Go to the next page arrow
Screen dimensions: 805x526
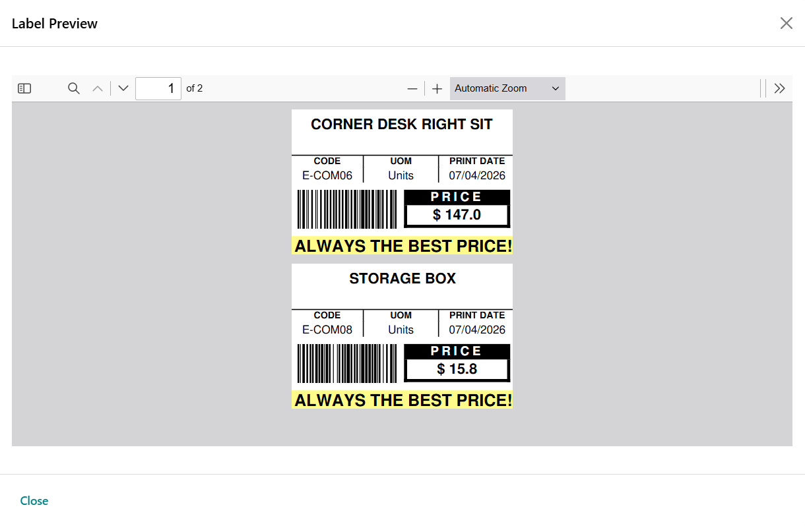click(x=123, y=88)
